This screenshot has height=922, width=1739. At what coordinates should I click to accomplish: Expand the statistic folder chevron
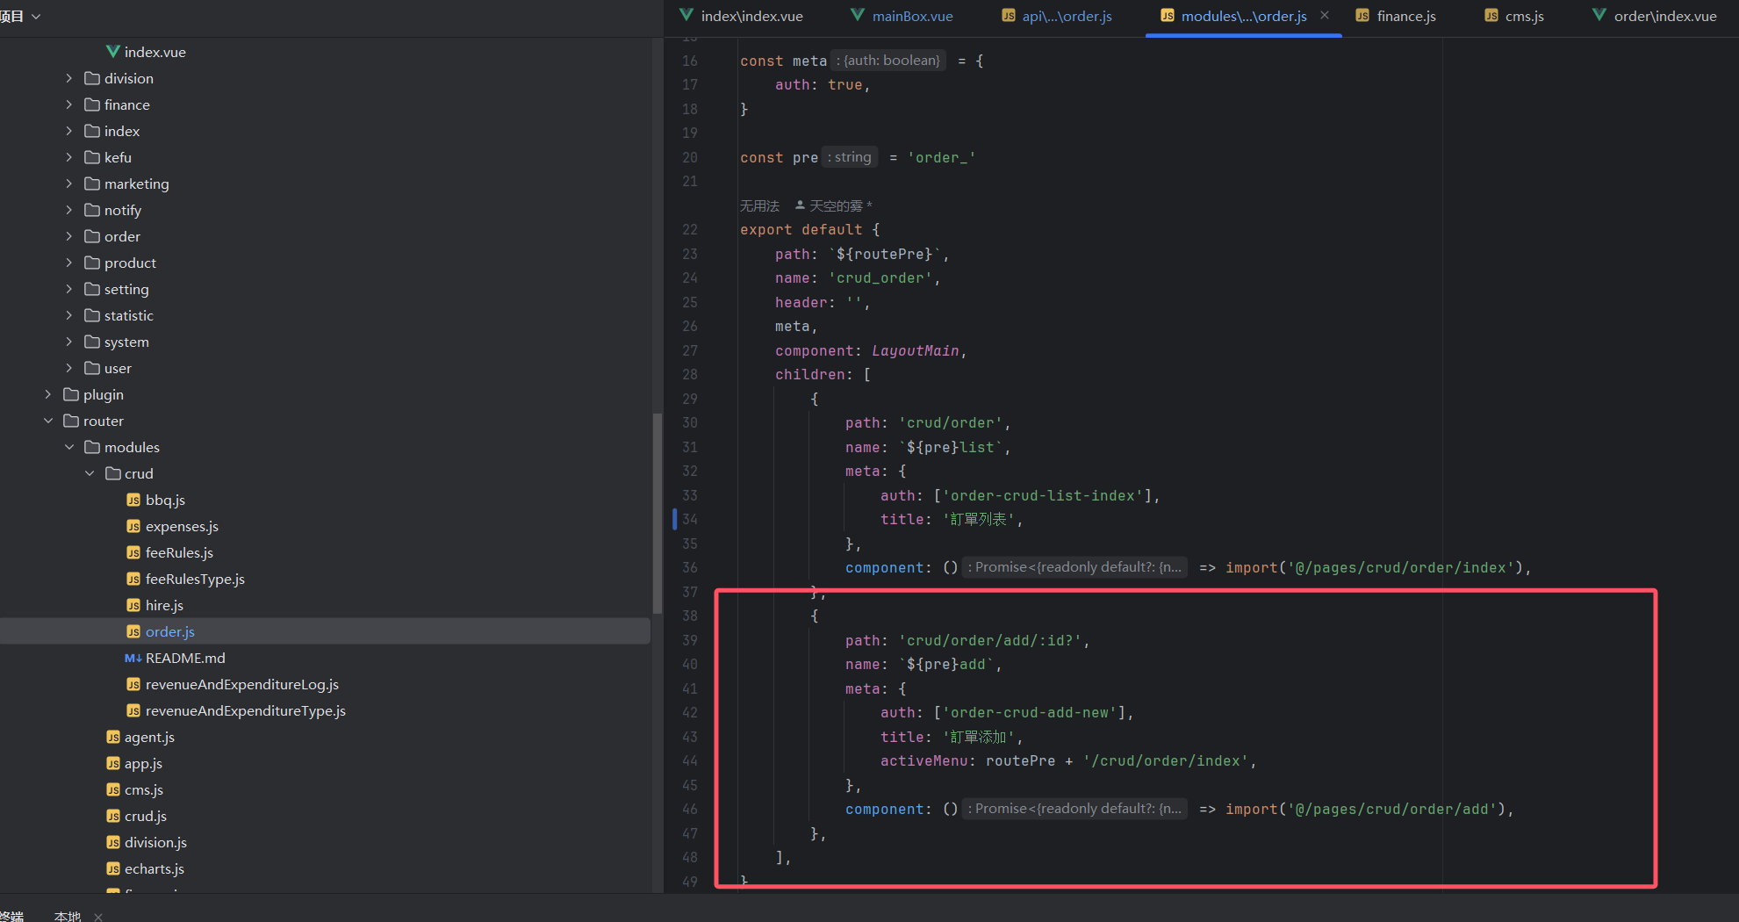click(x=69, y=315)
